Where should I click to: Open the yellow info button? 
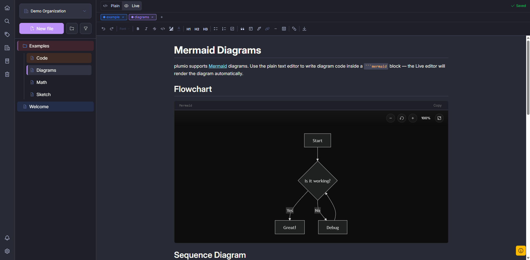(x=521, y=251)
